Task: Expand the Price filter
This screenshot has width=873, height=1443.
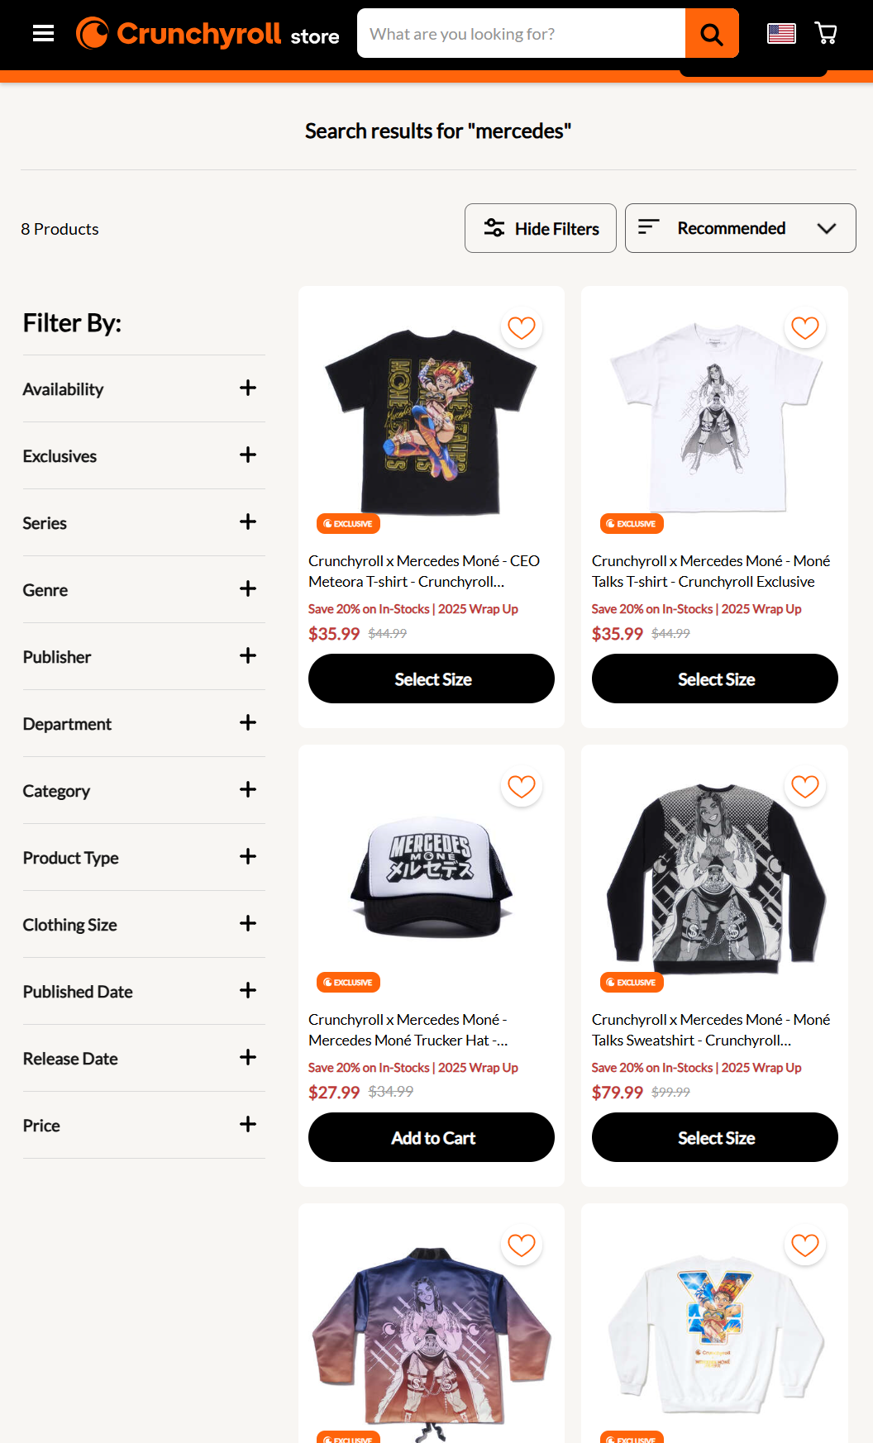Action: [x=144, y=1125]
